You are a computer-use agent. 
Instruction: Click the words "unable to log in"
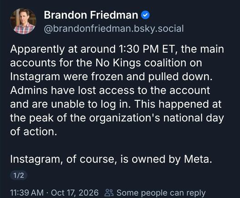point(91,104)
